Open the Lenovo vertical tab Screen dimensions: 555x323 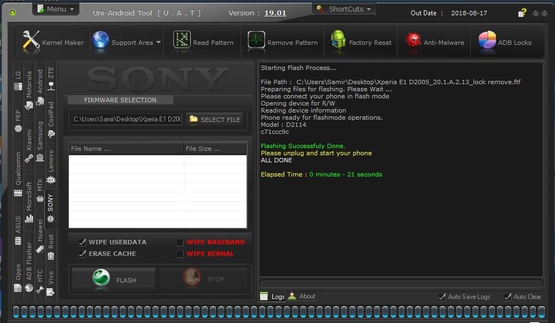(51, 166)
